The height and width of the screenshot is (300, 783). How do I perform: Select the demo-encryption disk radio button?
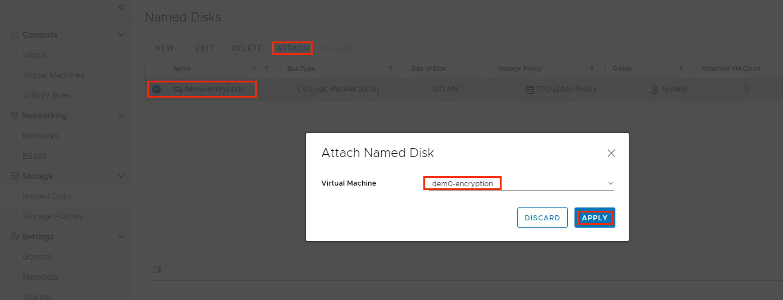pos(156,89)
